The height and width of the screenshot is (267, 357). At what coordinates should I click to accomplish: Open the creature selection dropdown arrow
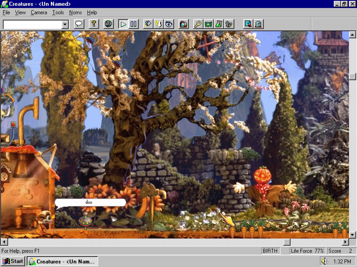click(x=65, y=24)
